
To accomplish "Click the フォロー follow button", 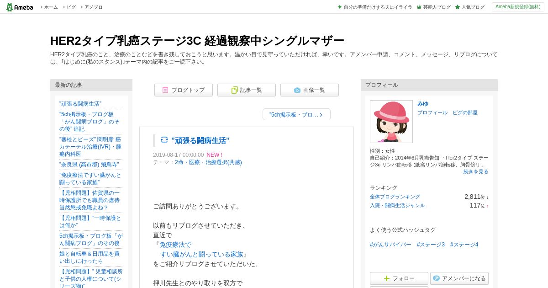I will click(399, 278).
